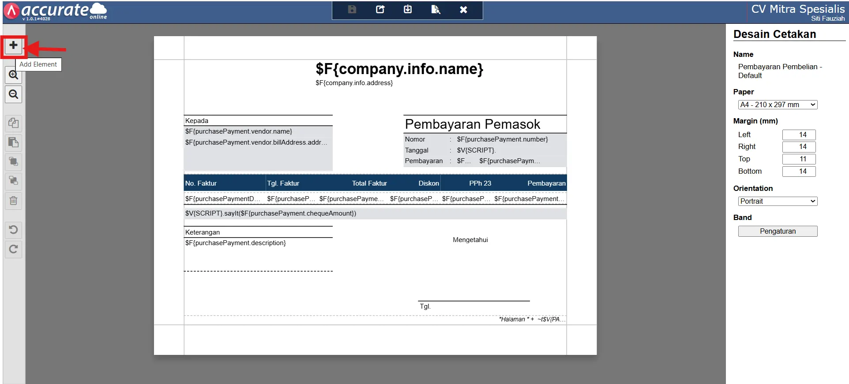Viewport: 849px width, 384px height.
Task: Open the Orientation Portrait dropdown
Action: point(778,201)
